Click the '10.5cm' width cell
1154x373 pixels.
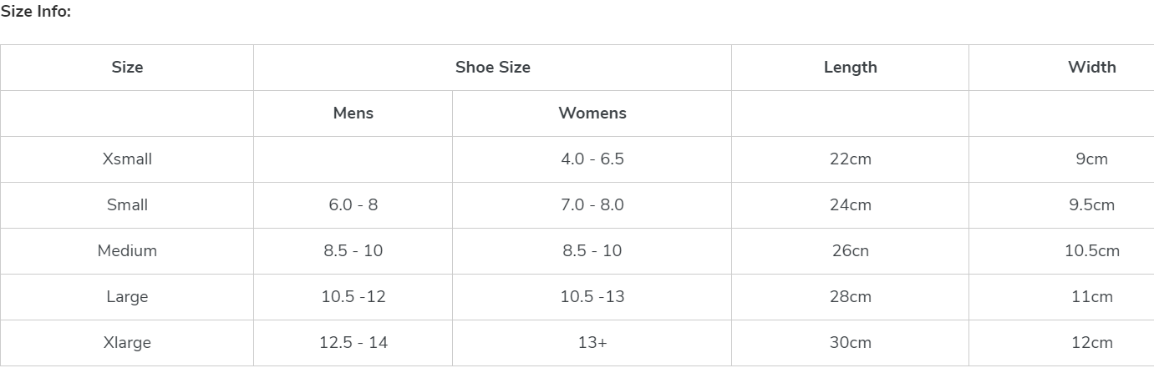tap(1091, 250)
